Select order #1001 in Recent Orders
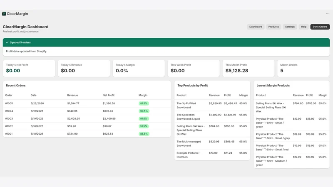 point(87,134)
